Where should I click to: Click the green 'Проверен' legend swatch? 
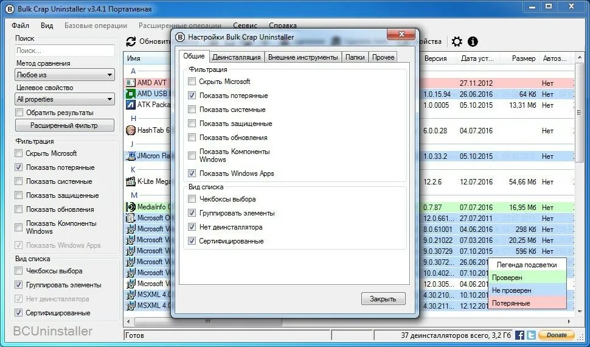527,278
